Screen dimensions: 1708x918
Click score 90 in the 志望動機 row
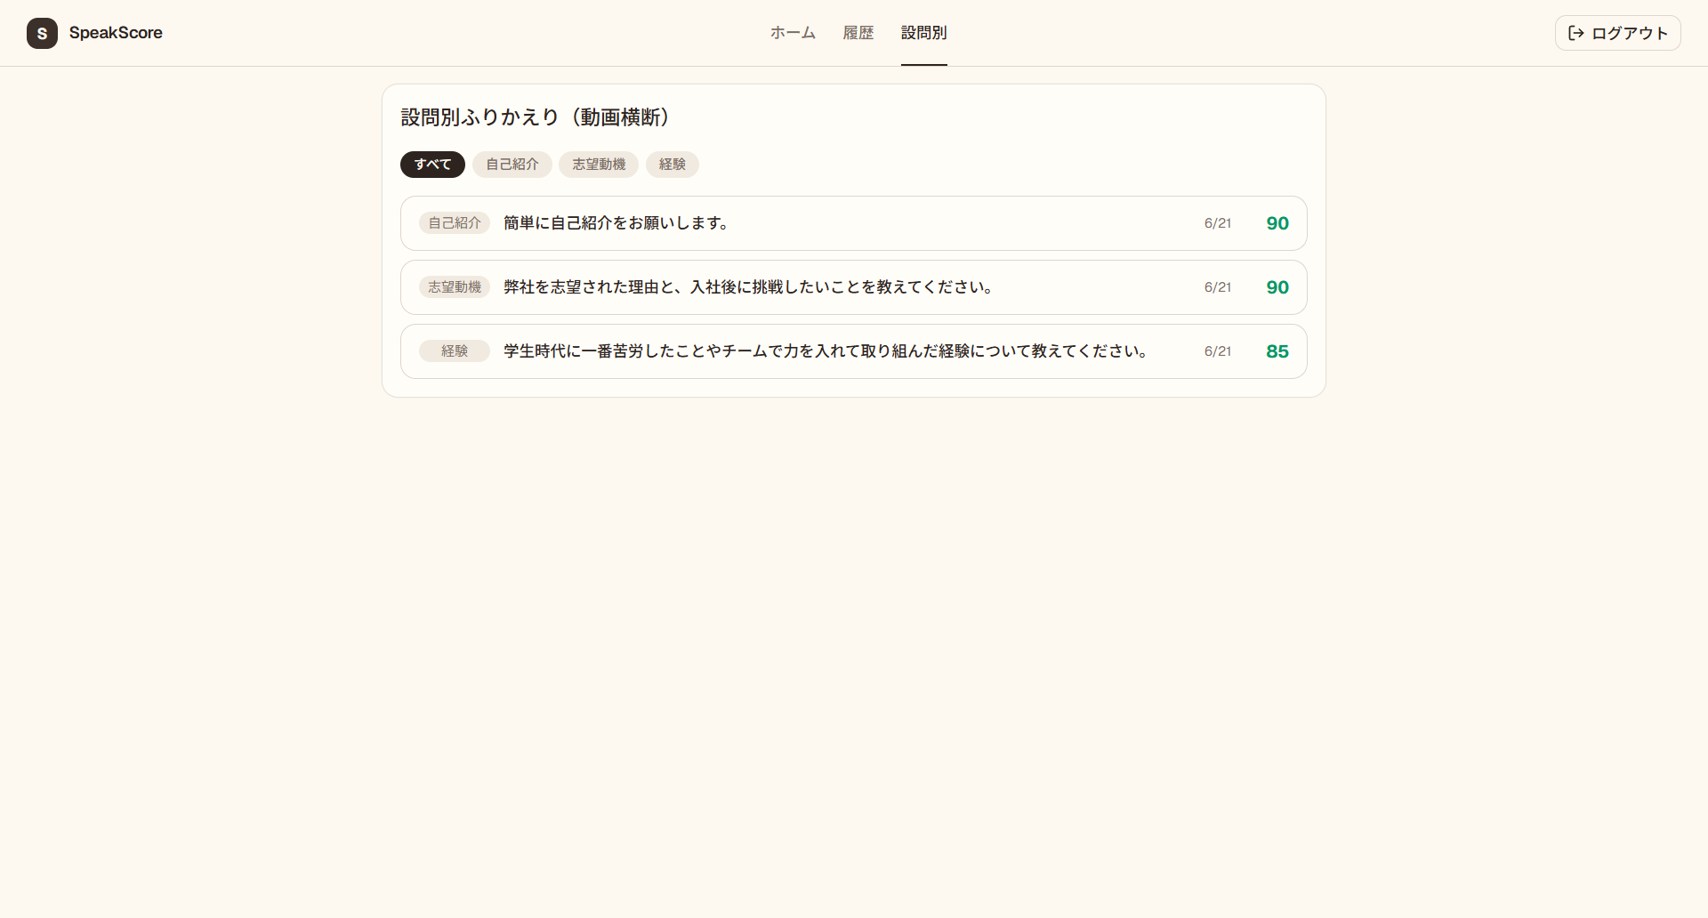[x=1277, y=287]
